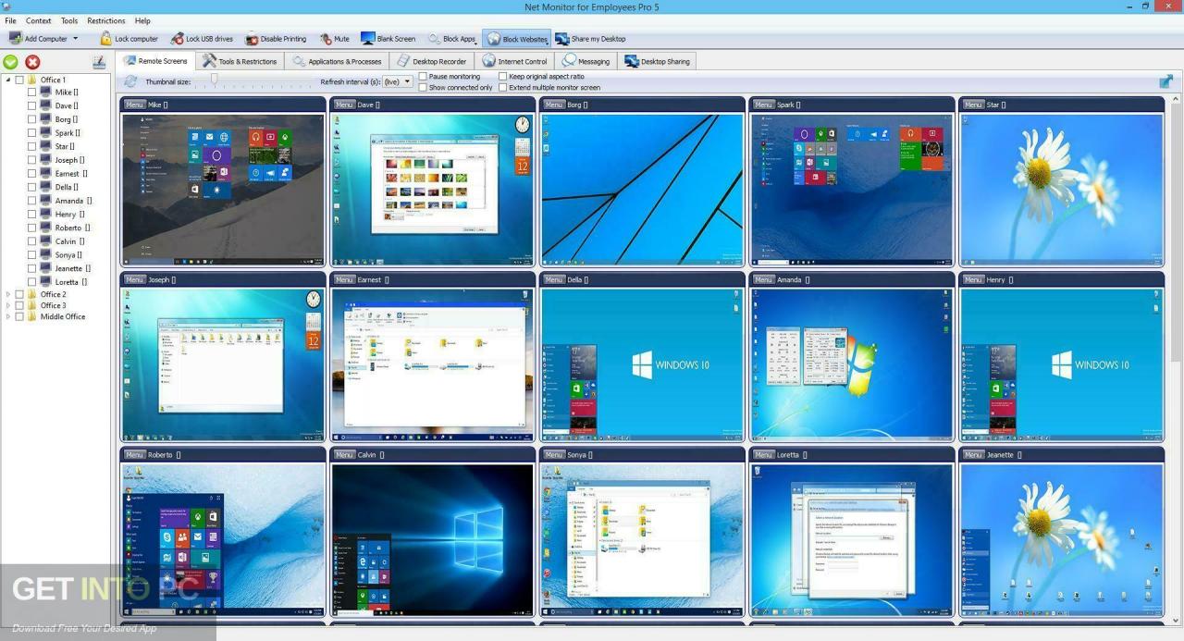Expand the Office 3 tree node
Image resolution: width=1184 pixels, height=641 pixels.
tap(8, 305)
